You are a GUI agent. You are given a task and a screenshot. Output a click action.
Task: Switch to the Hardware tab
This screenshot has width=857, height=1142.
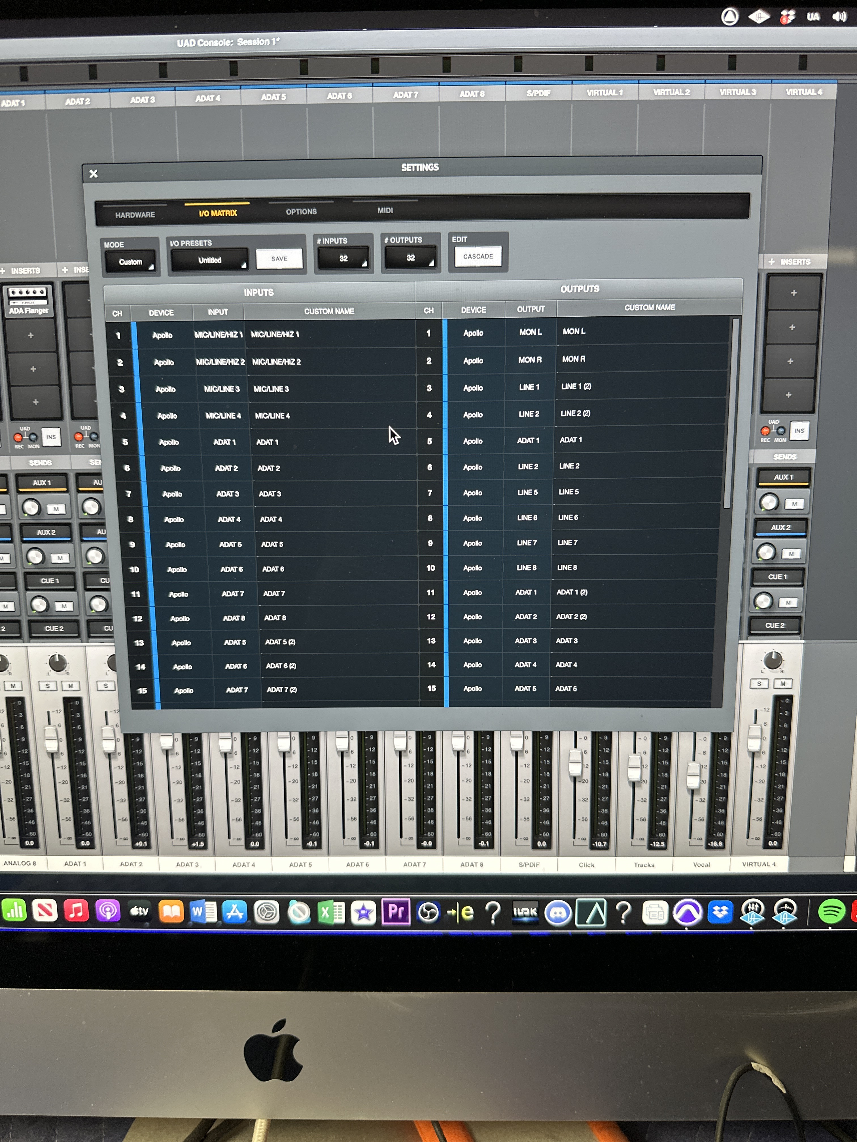pyautogui.click(x=135, y=215)
